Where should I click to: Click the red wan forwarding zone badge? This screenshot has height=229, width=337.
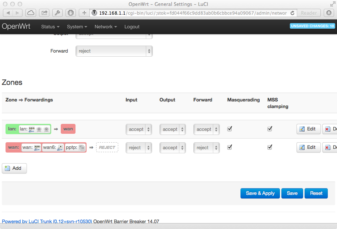(68, 129)
